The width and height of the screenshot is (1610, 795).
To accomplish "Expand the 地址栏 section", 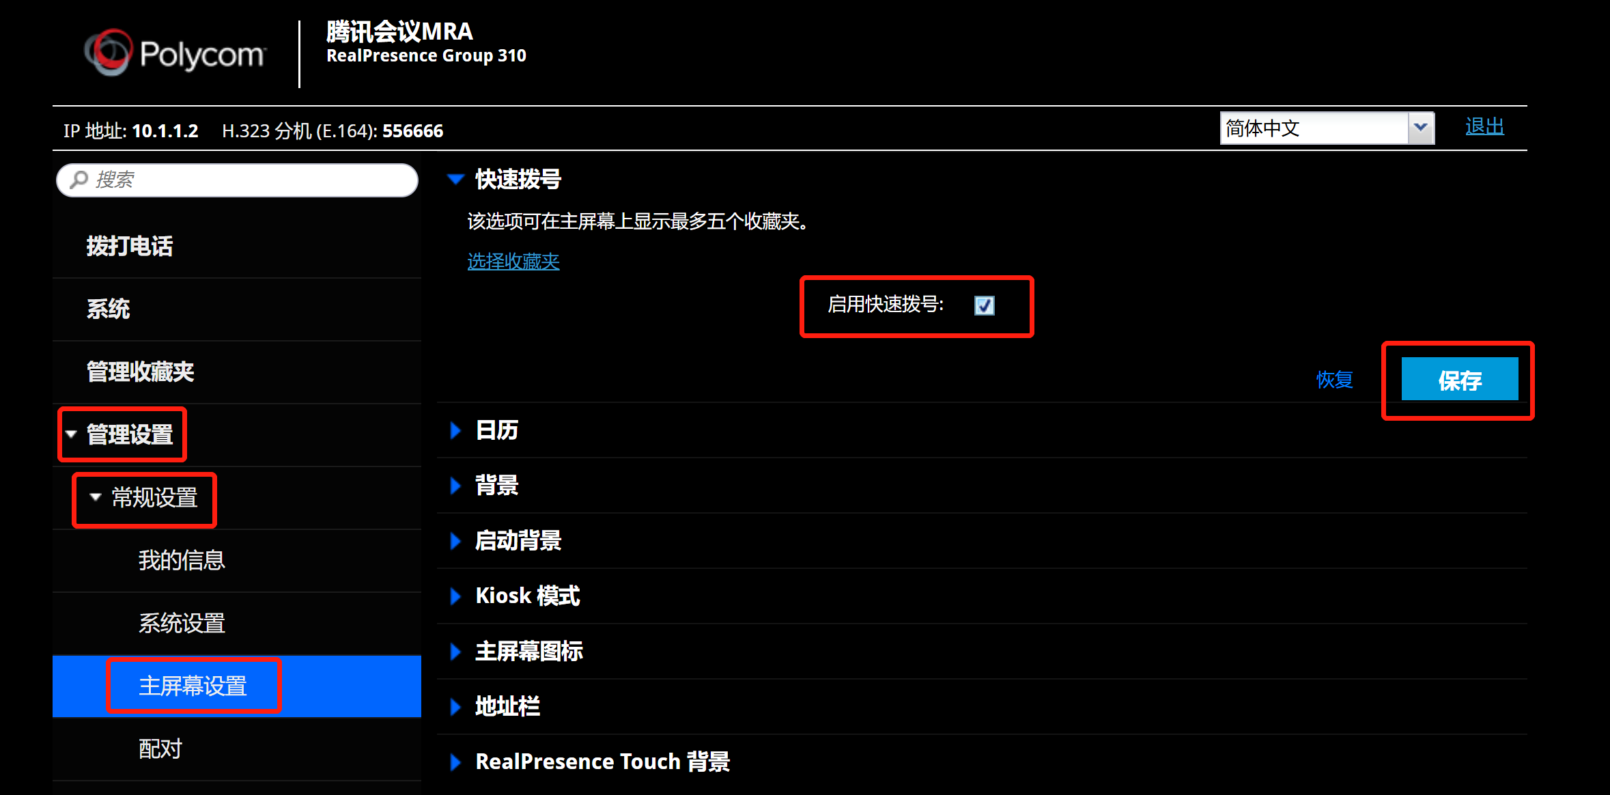I will click(507, 706).
